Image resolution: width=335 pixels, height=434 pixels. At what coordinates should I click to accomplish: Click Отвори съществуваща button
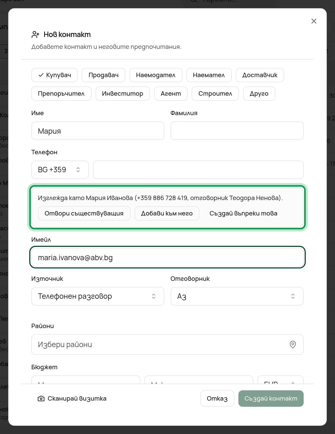pos(84,213)
